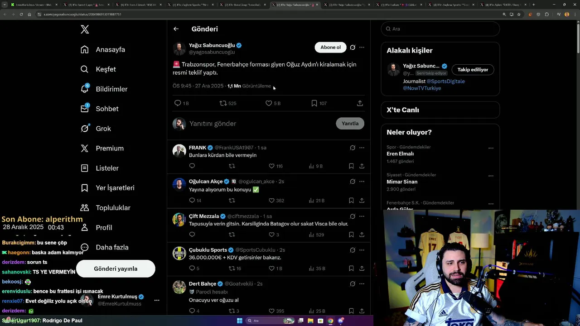Image resolution: width=580 pixels, height=326 pixels.
Task: Repost Çubuklu Sports reply
Action: [232, 268]
